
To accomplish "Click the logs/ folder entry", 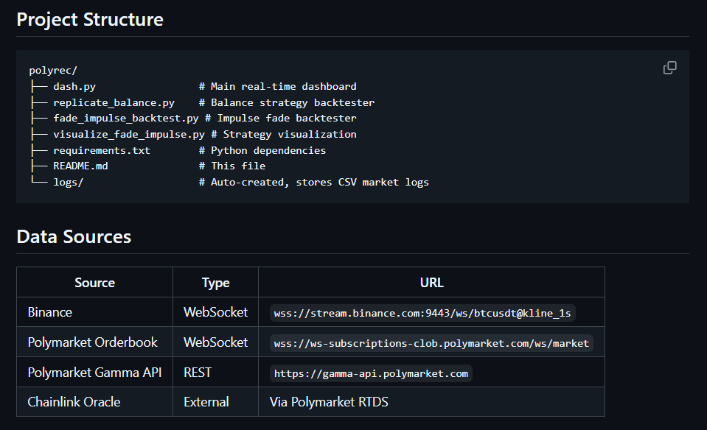I will click(68, 182).
